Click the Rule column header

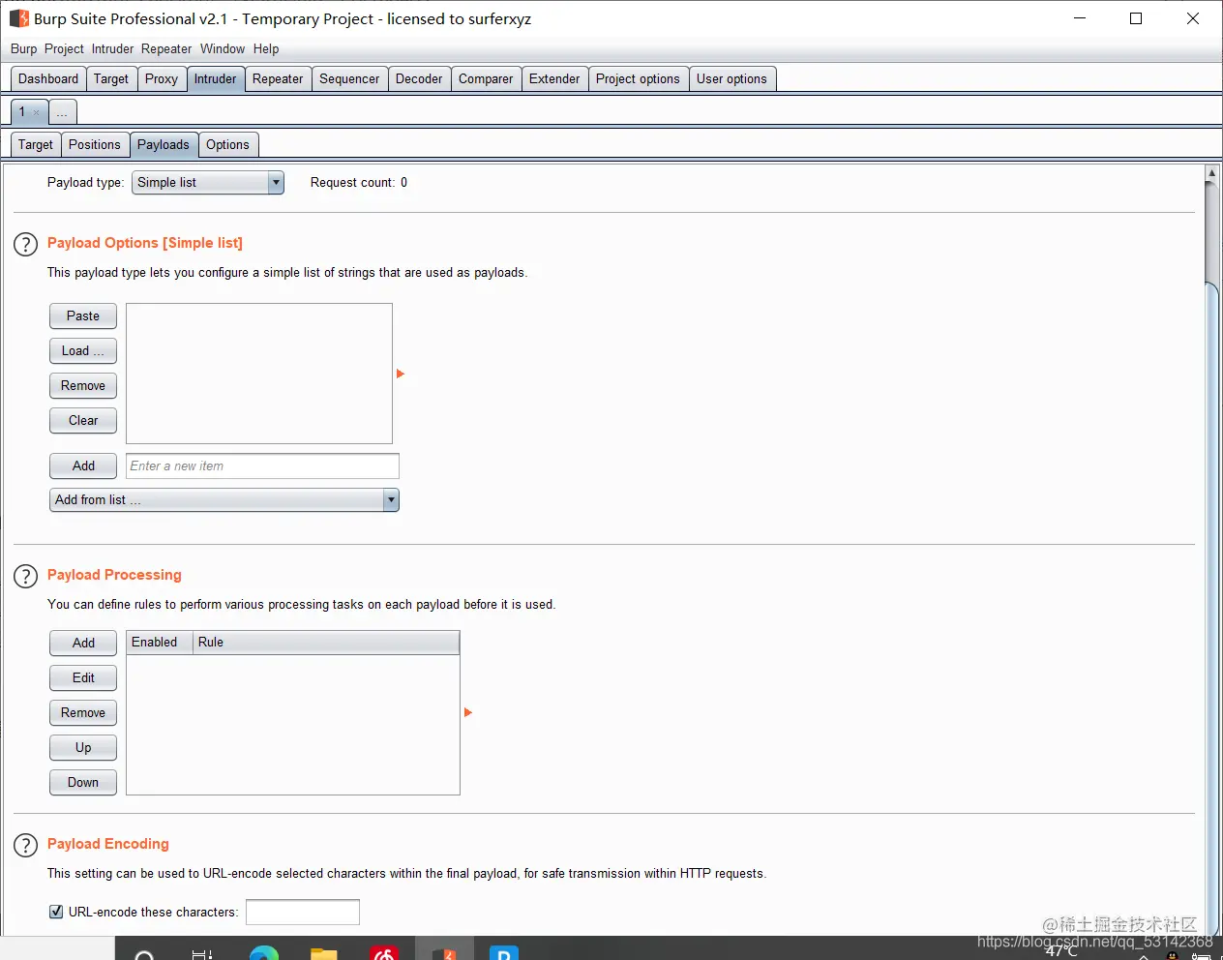tap(326, 643)
